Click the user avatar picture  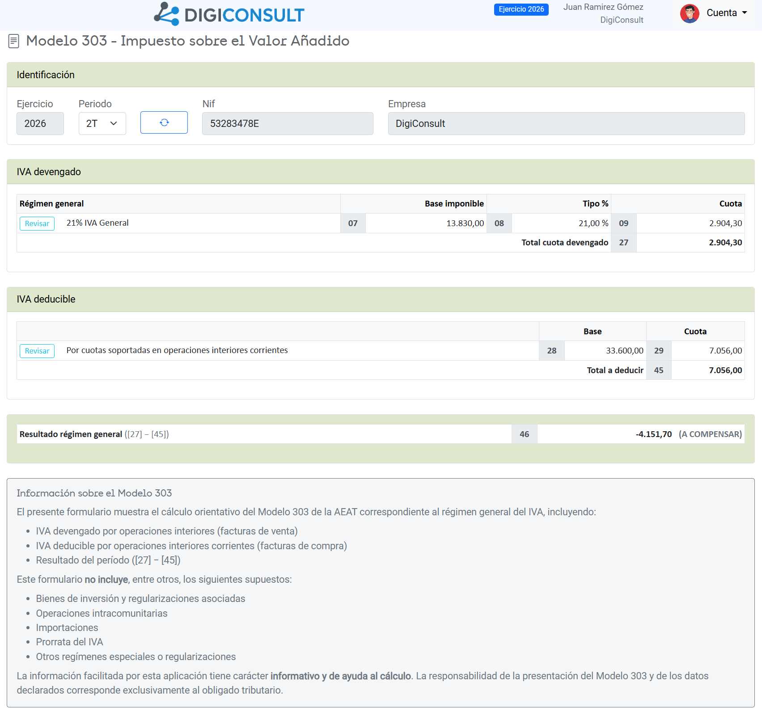690,14
